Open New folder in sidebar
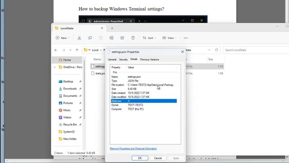 click(70, 139)
